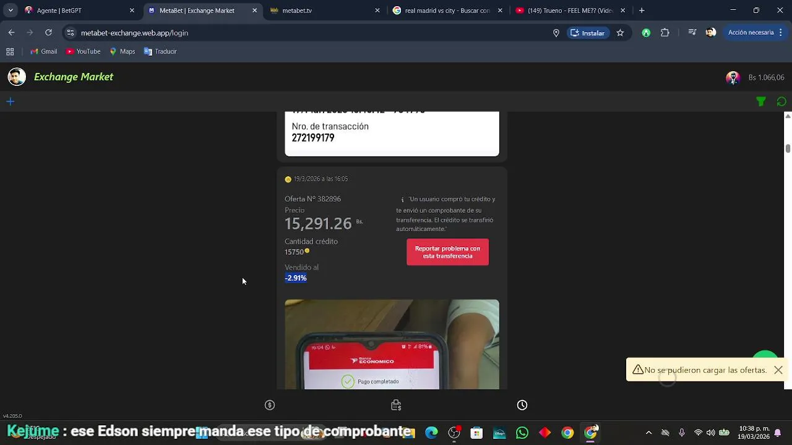Click the address bar URL field
The width and height of the screenshot is (792, 445).
[309, 33]
